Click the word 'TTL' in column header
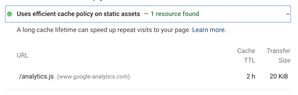The width and height of the screenshot is (298, 95). point(249,60)
